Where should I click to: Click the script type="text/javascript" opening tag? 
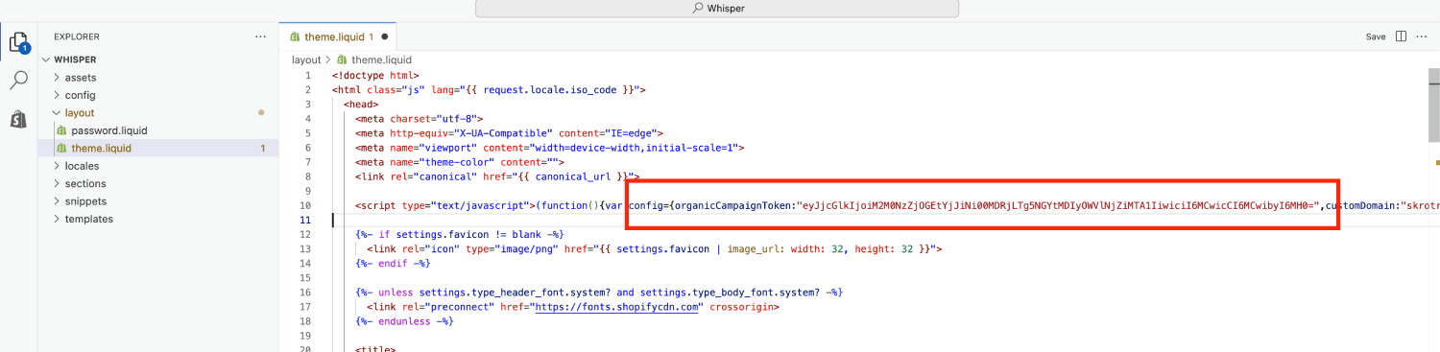click(x=444, y=205)
